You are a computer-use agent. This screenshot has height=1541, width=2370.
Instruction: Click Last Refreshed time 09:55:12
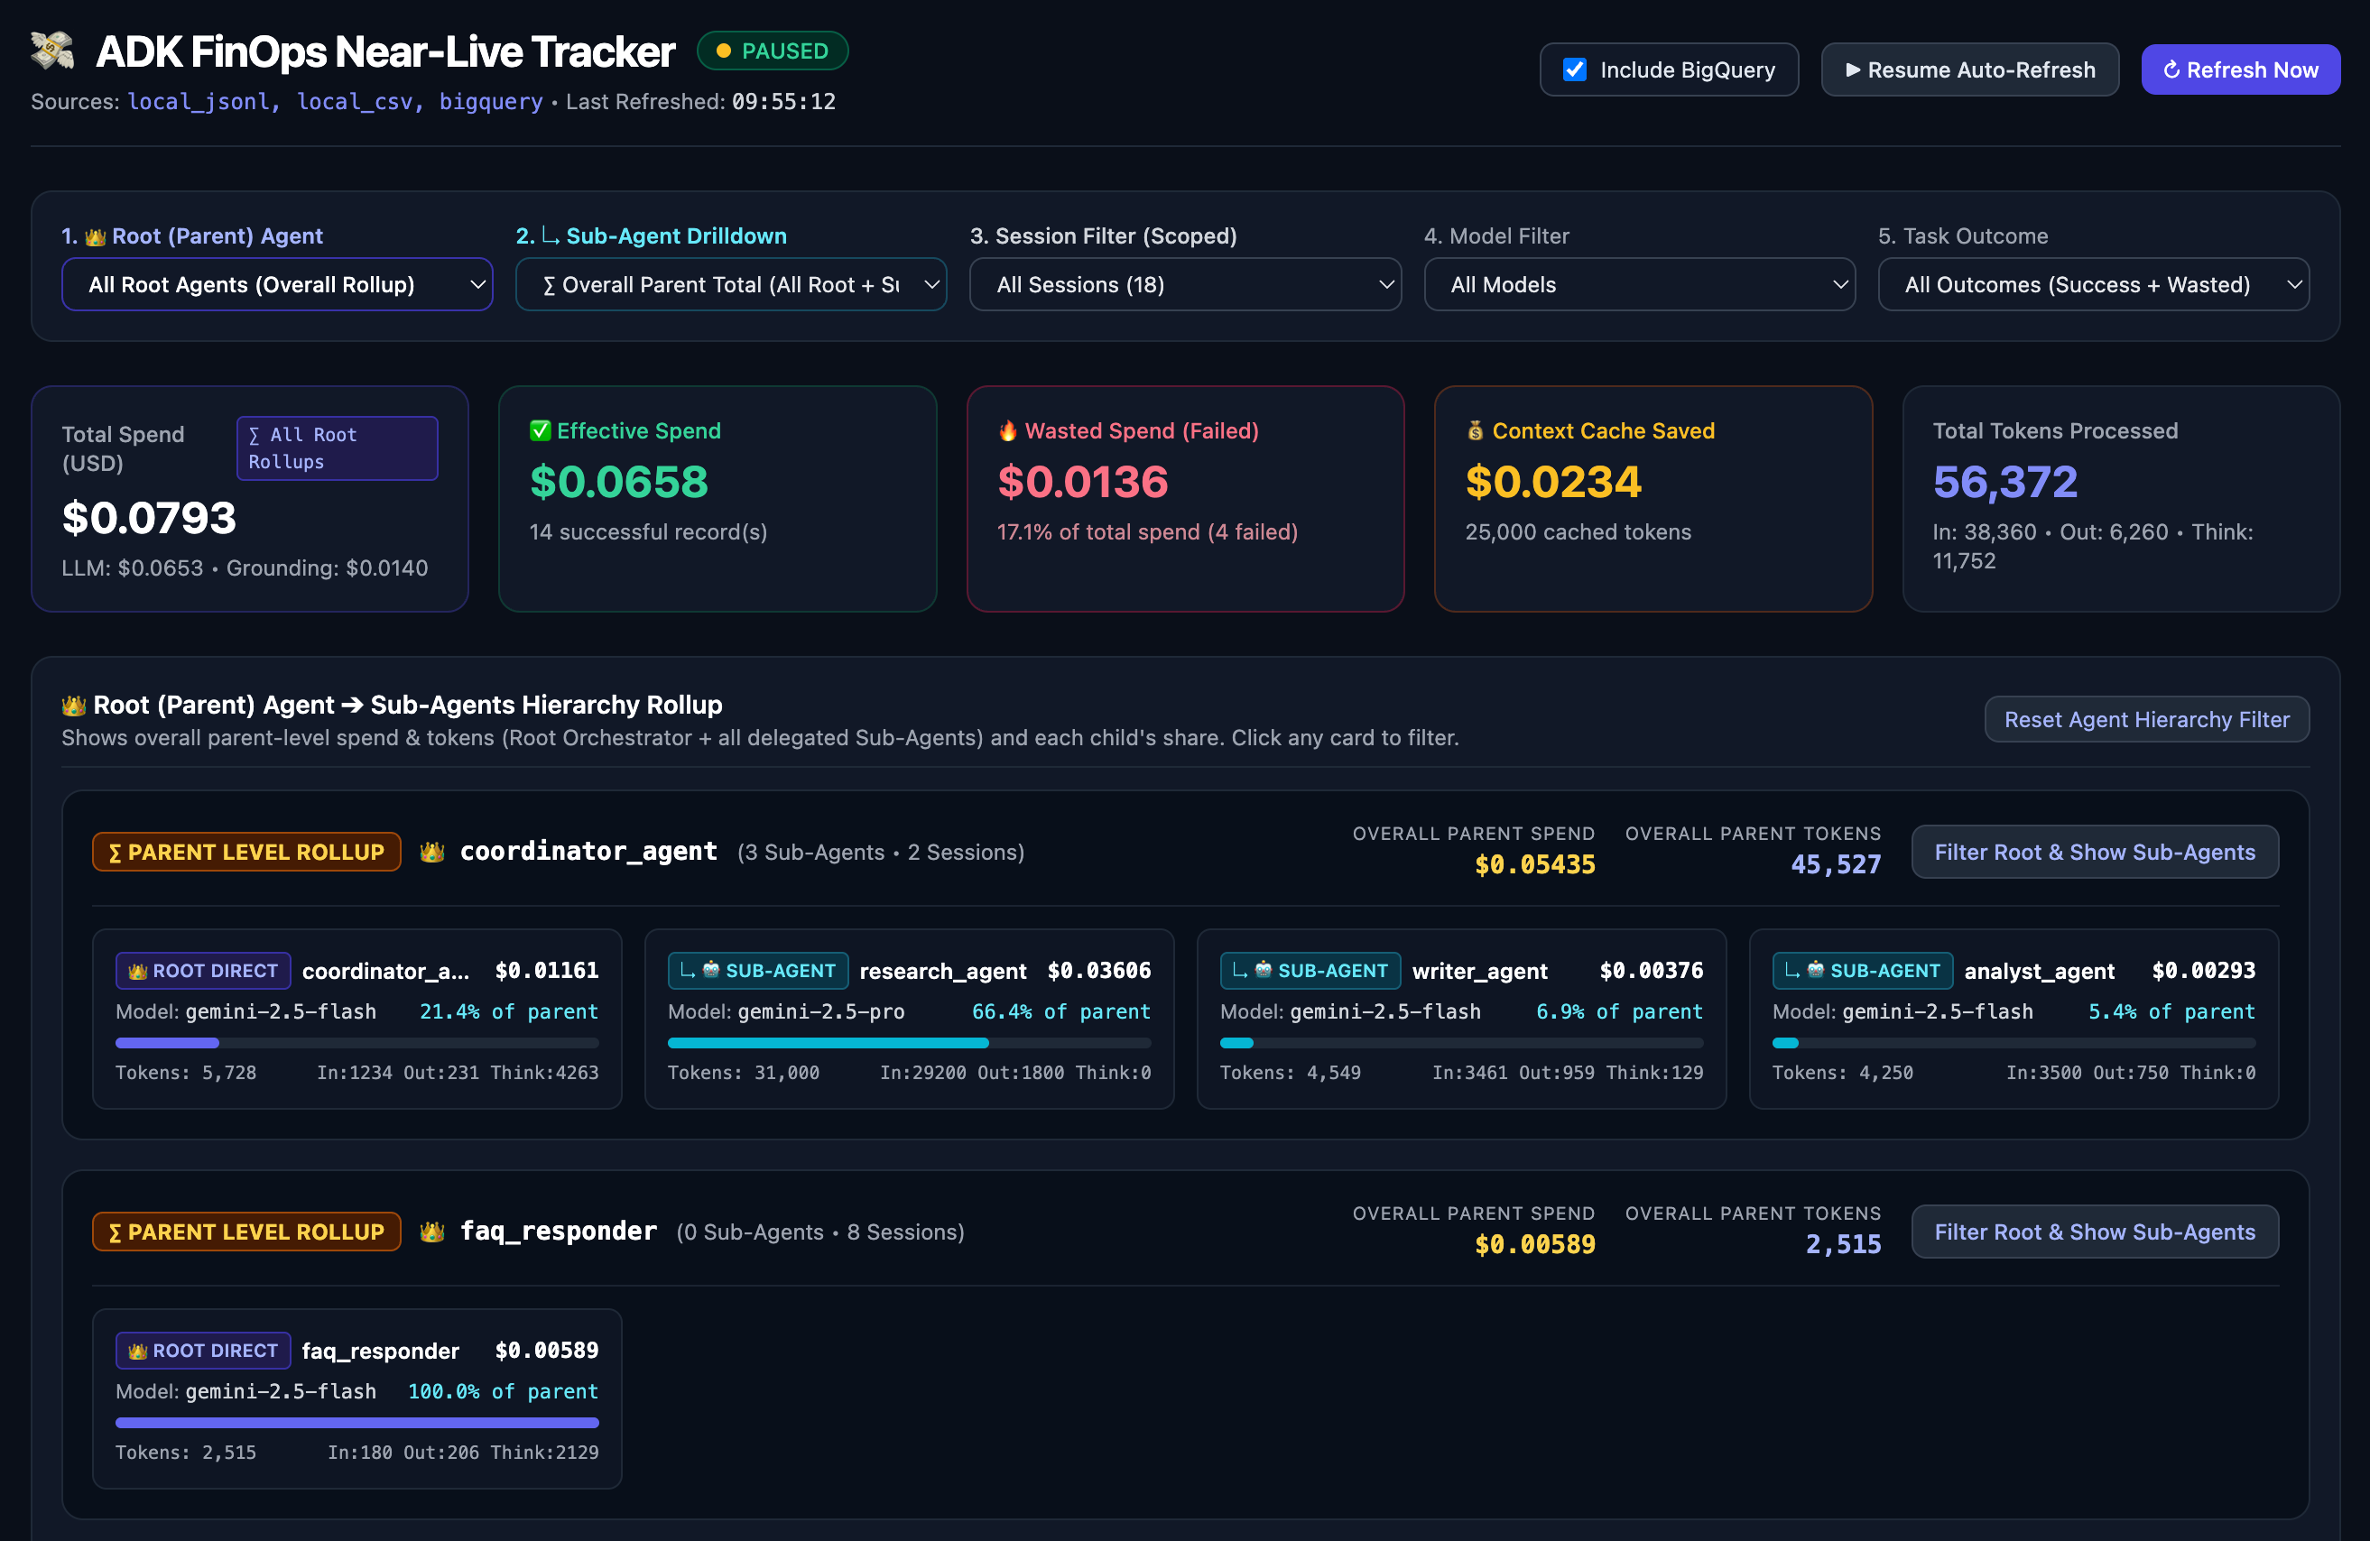tap(783, 102)
